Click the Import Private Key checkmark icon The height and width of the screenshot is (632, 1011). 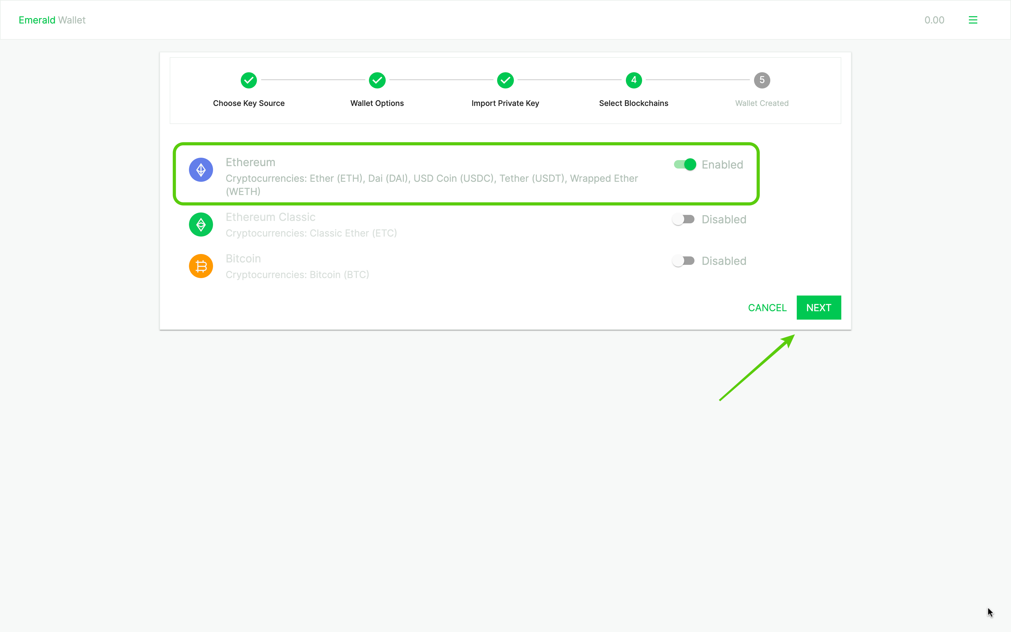[x=505, y=80]
